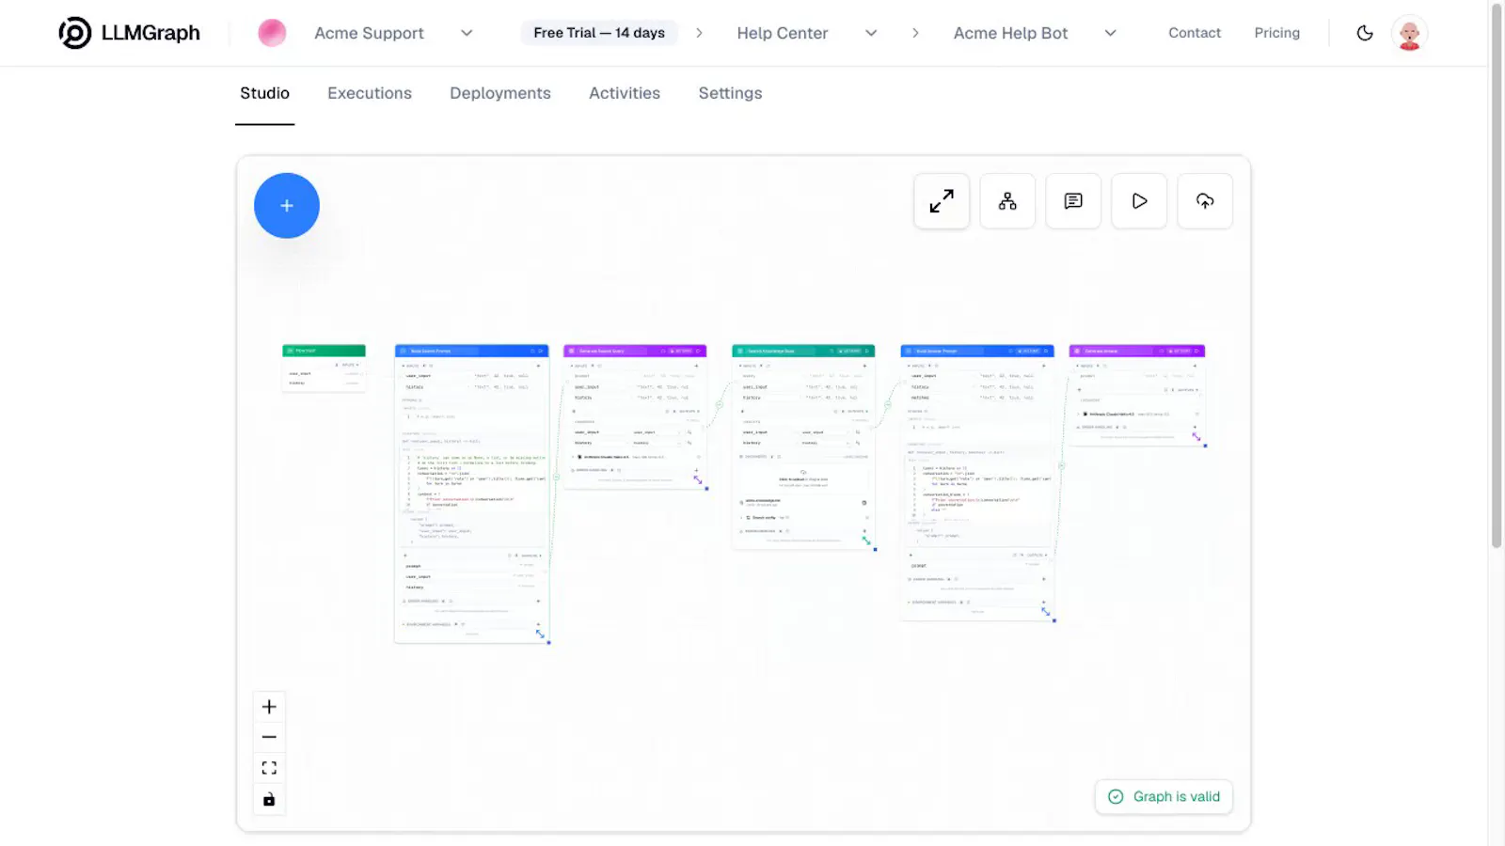Open the user profile avatar menu
This screenshot has height=846, width=1505.
(x=1409, y=33)
